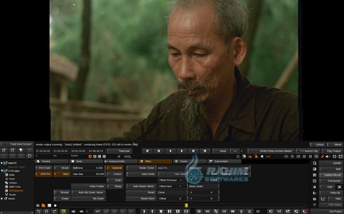Image resolution: width=344 pixels, height=214 pixels.
Task: Click the undo arrow icon in bottom toolbar
Action: pyautogui.click(x=38, y=211)
